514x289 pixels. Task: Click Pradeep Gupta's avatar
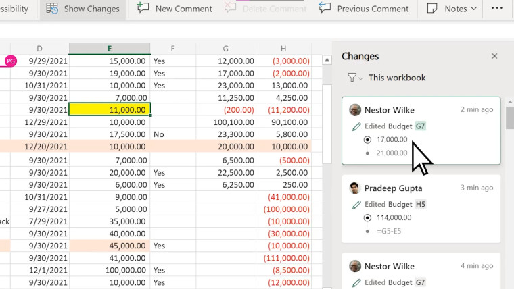point(355,188)
